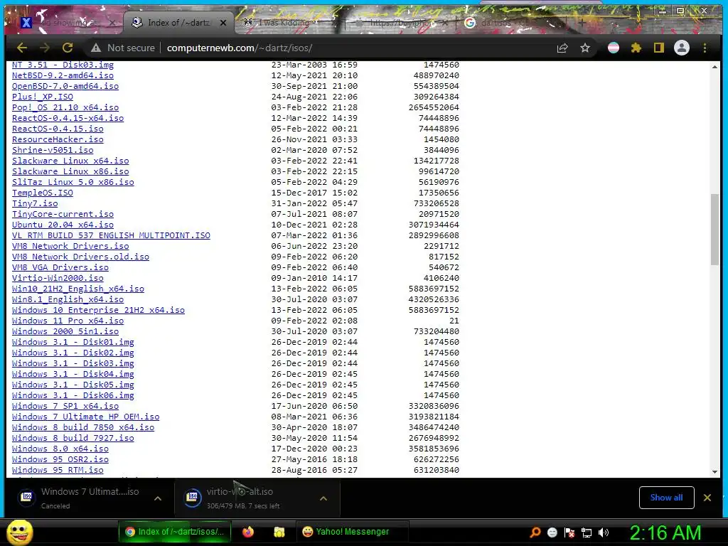Click the browser forward arrow

pyautogui.click(x=45, y=48)
